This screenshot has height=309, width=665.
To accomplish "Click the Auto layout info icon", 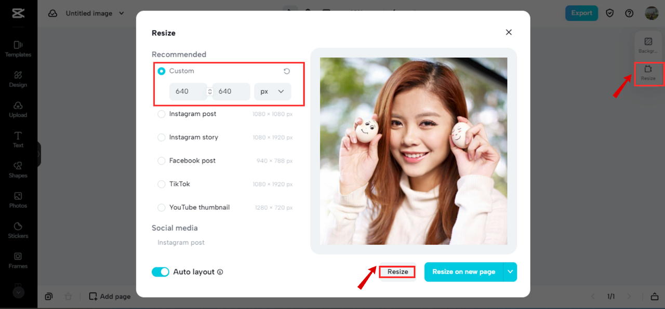I will 220,272.
